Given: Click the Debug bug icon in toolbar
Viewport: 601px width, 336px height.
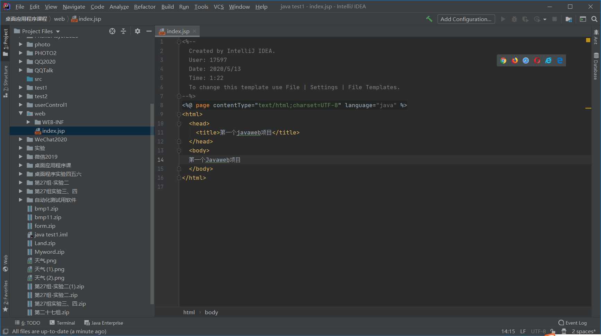Looking at the screenshot, I should [514, 19].
